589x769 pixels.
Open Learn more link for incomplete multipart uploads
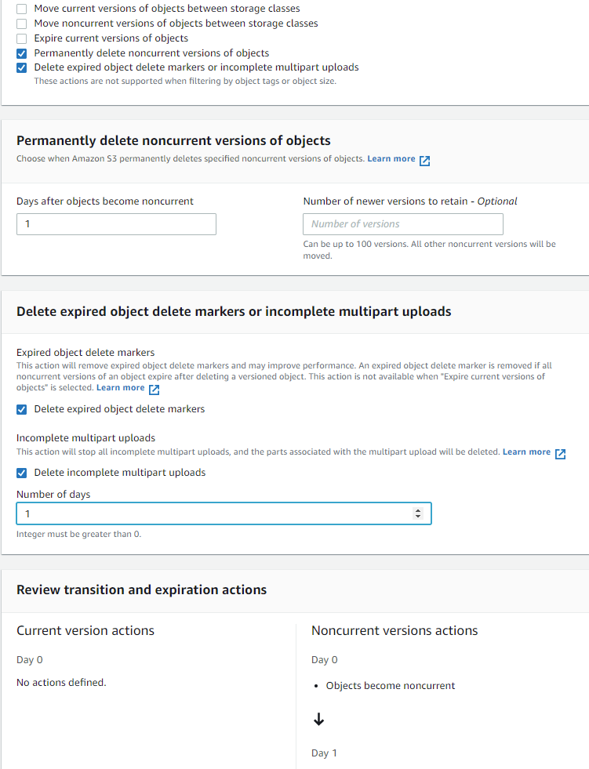[526, 452]
